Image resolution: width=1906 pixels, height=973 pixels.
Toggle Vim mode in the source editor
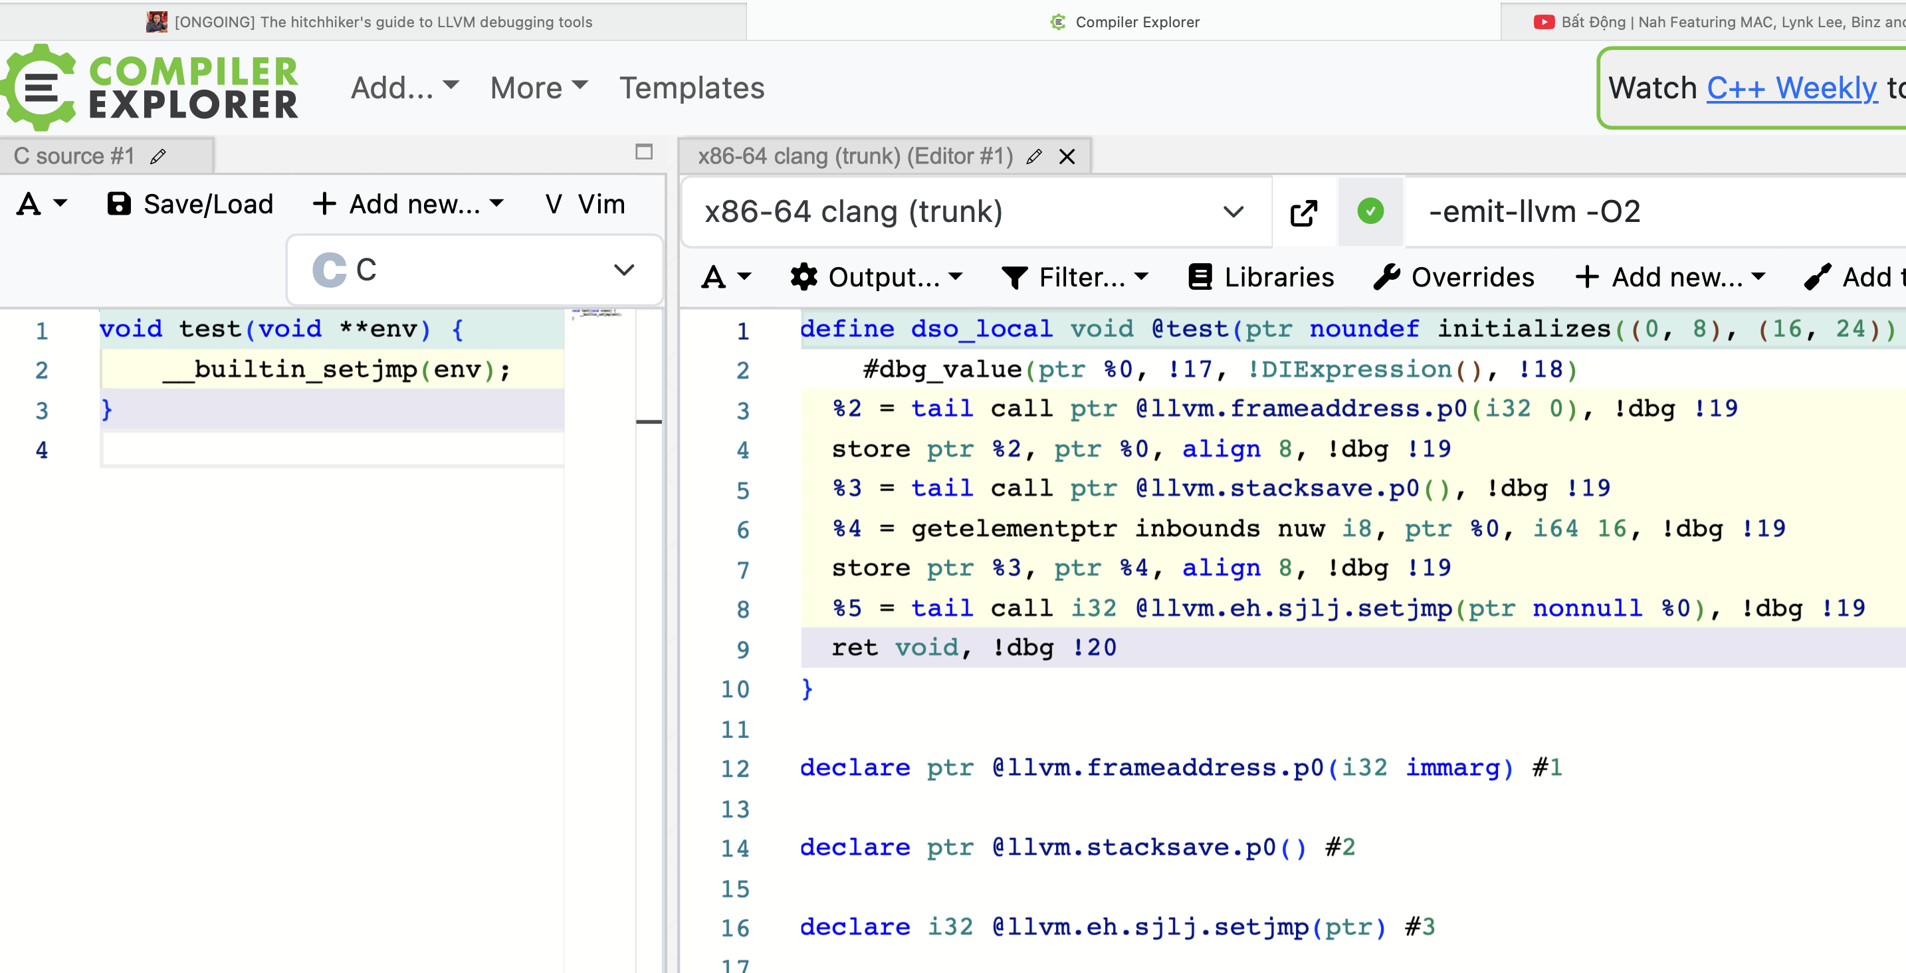pos(585,203)
